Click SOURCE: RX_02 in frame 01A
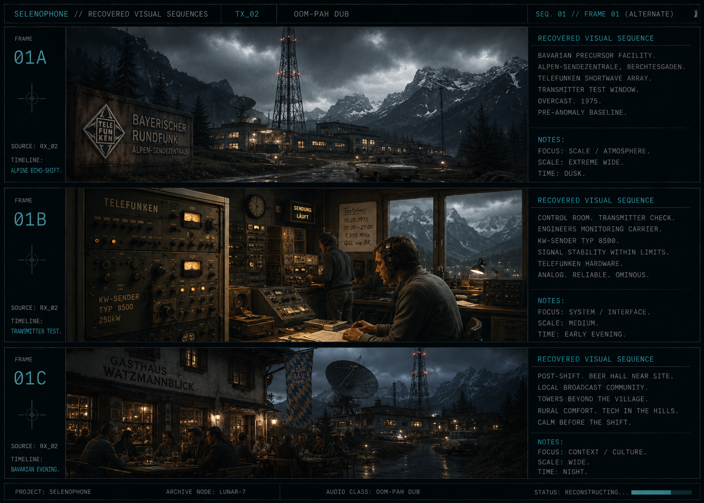 [x=34, y=146]
